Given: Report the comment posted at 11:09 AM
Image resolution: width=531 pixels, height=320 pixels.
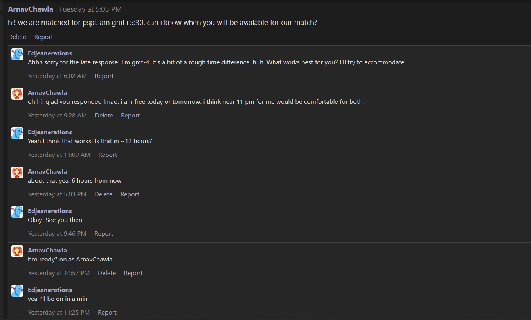Looking at the screenshot, I should click(108, 155).
